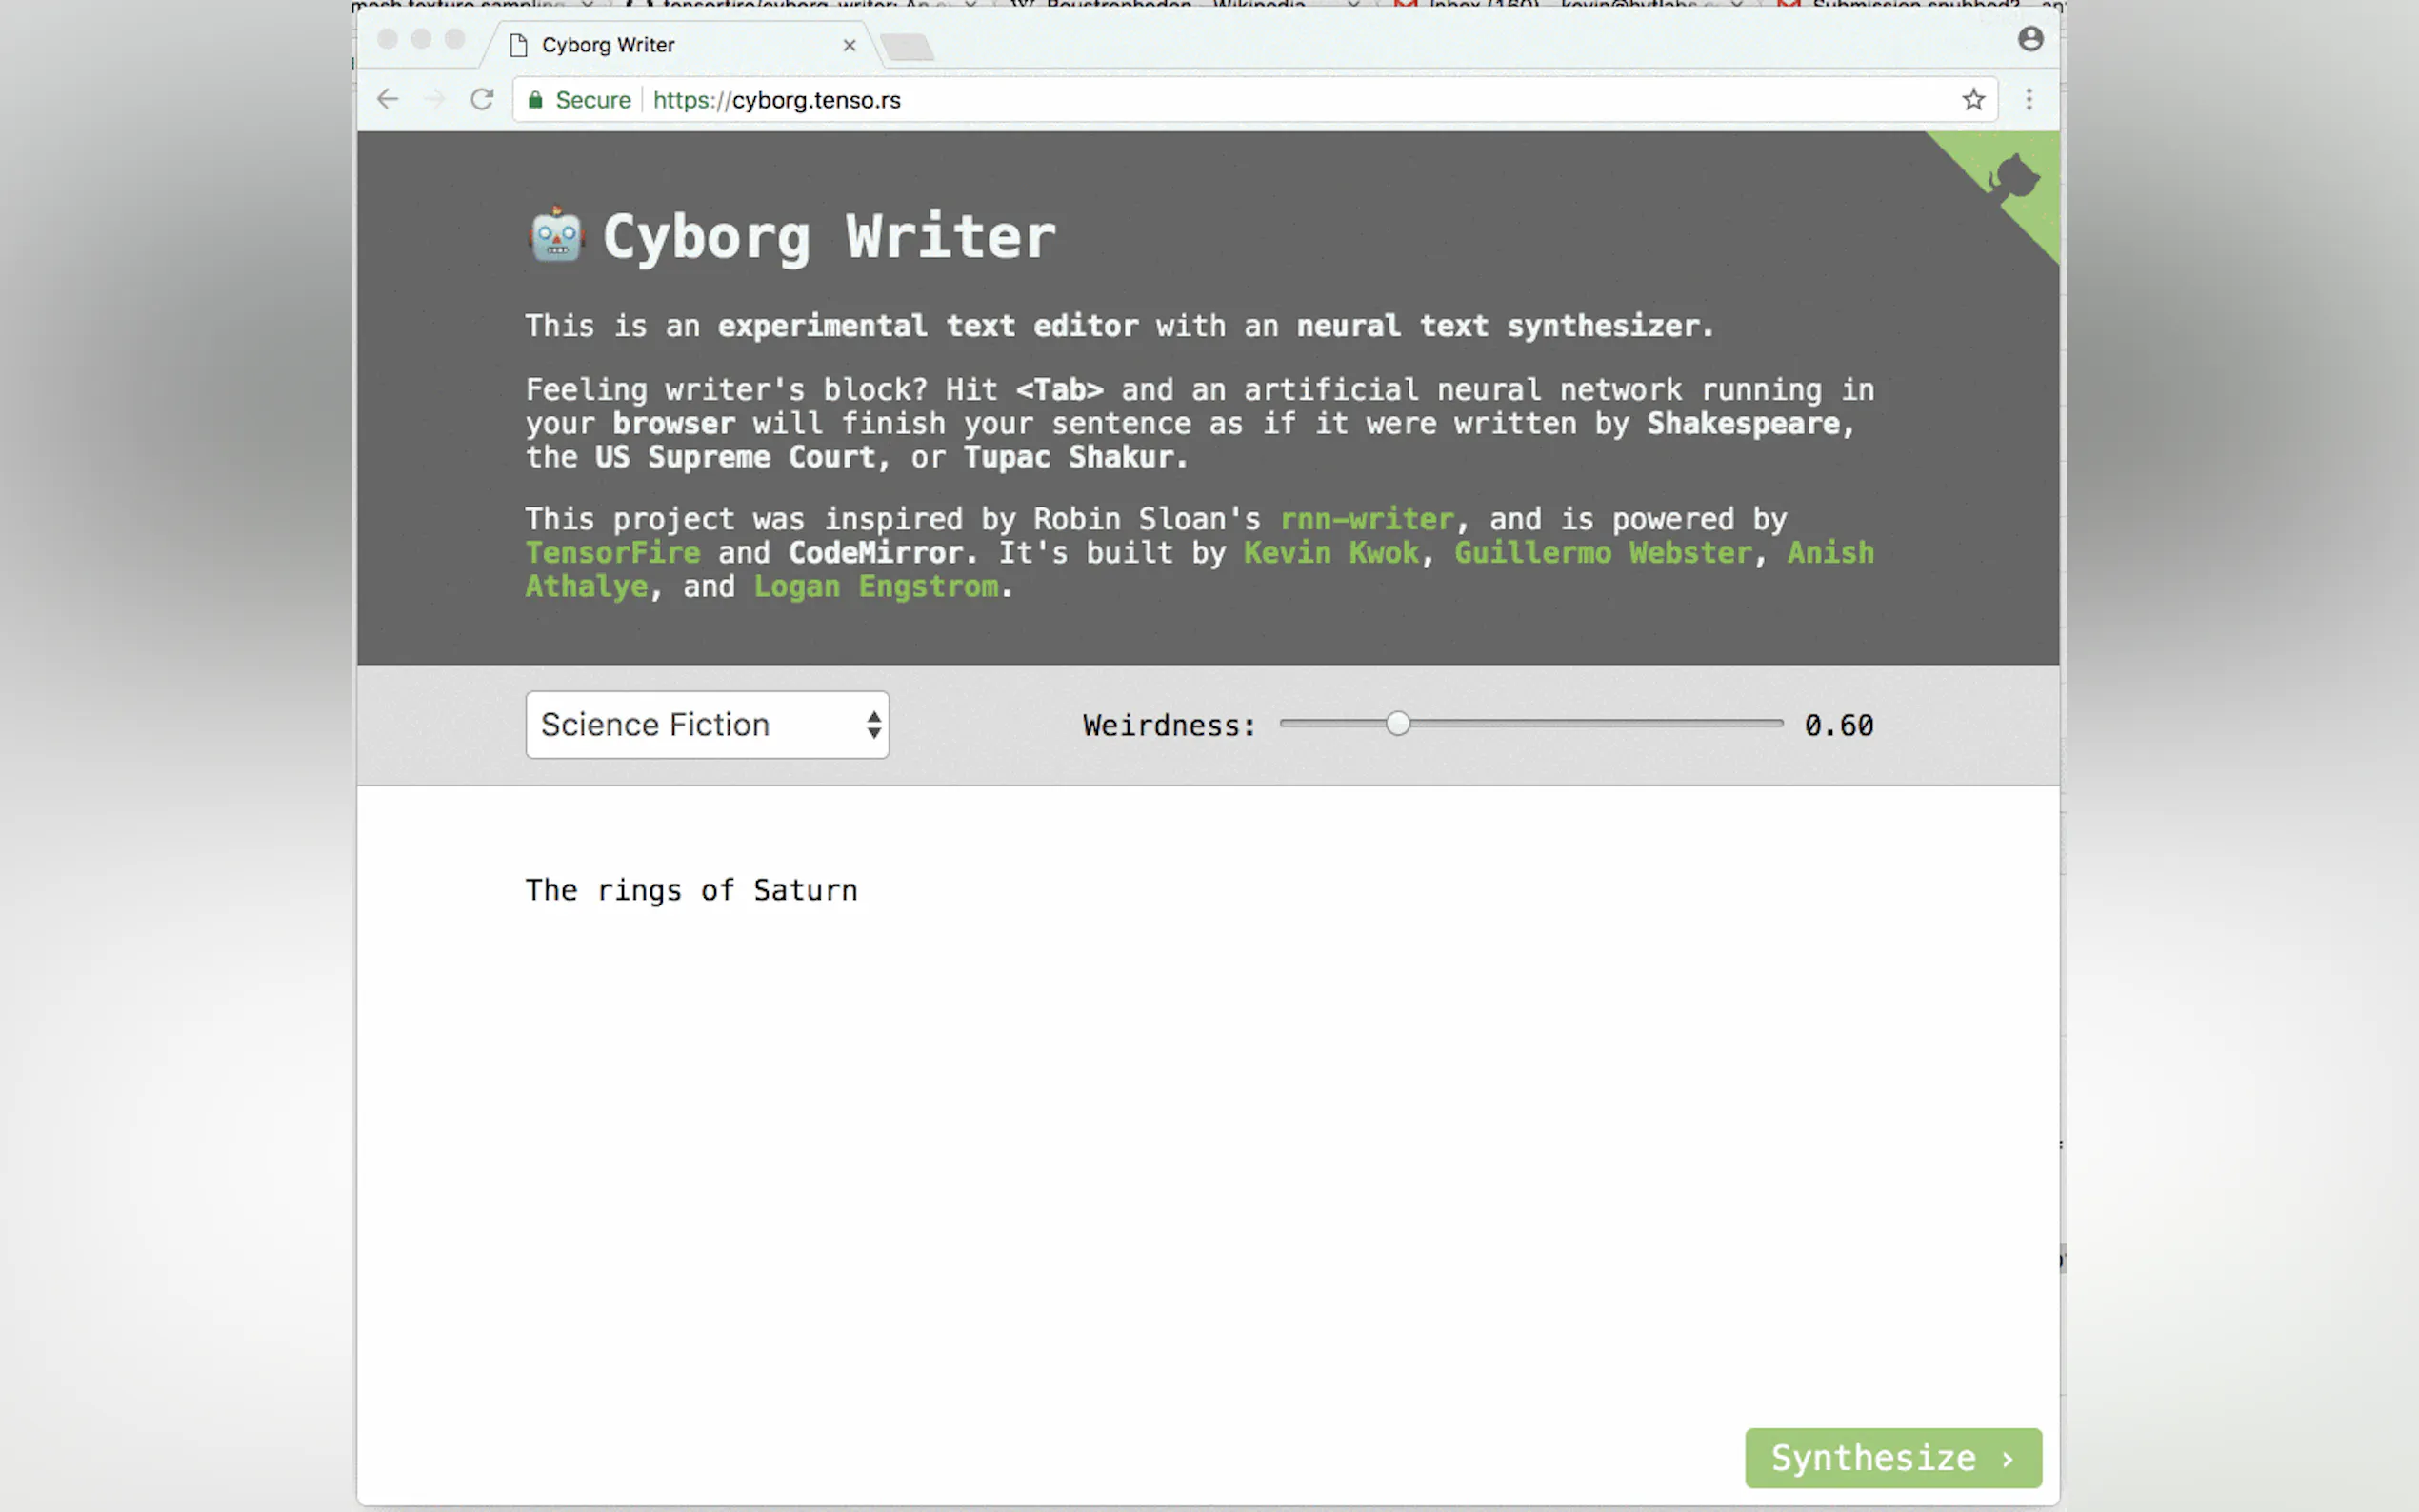The height and width of the screenshot is (1512, 2419).
Task: Follow the TensorFire link
Action: tap(613, 553)
